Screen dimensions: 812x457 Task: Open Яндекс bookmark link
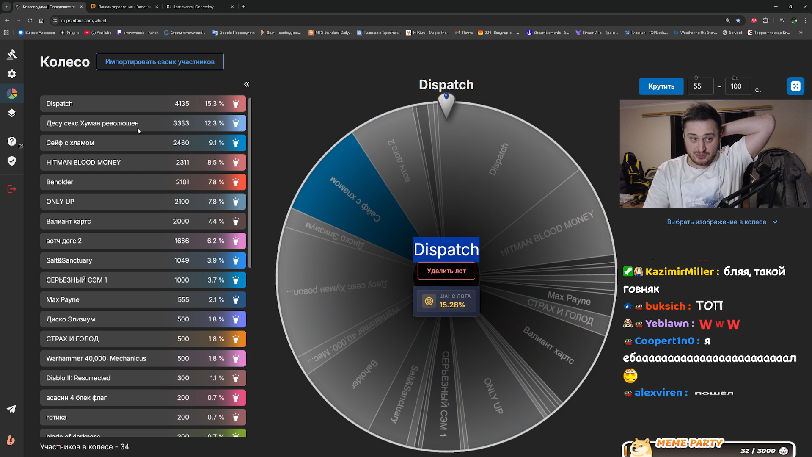click(70, 33)
